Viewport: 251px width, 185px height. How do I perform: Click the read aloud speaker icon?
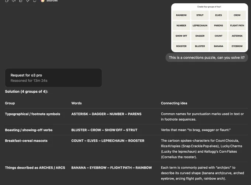[x=14, y=1]
